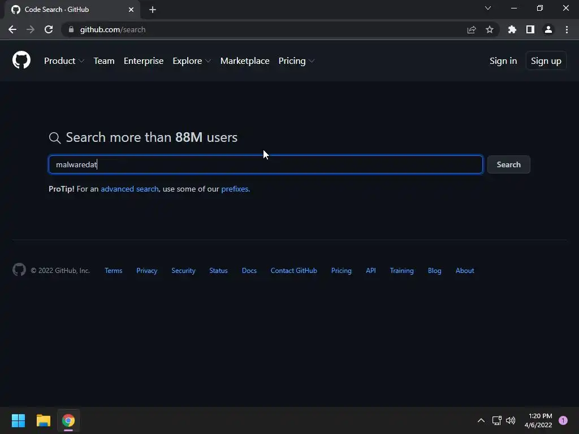579x434 pixels.
Task: Open the Terms footer link
Action: pyautogui.click(x=113, y=271)
